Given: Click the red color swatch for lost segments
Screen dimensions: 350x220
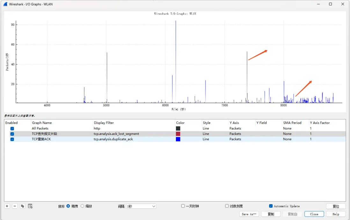Looking at the screenshot, I should click(x=178, y=134).
